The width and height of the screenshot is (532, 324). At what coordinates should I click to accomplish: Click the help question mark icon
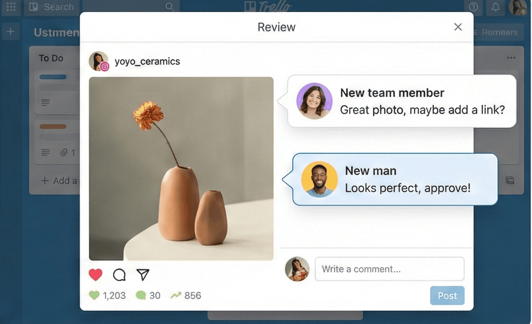(474, 7)
